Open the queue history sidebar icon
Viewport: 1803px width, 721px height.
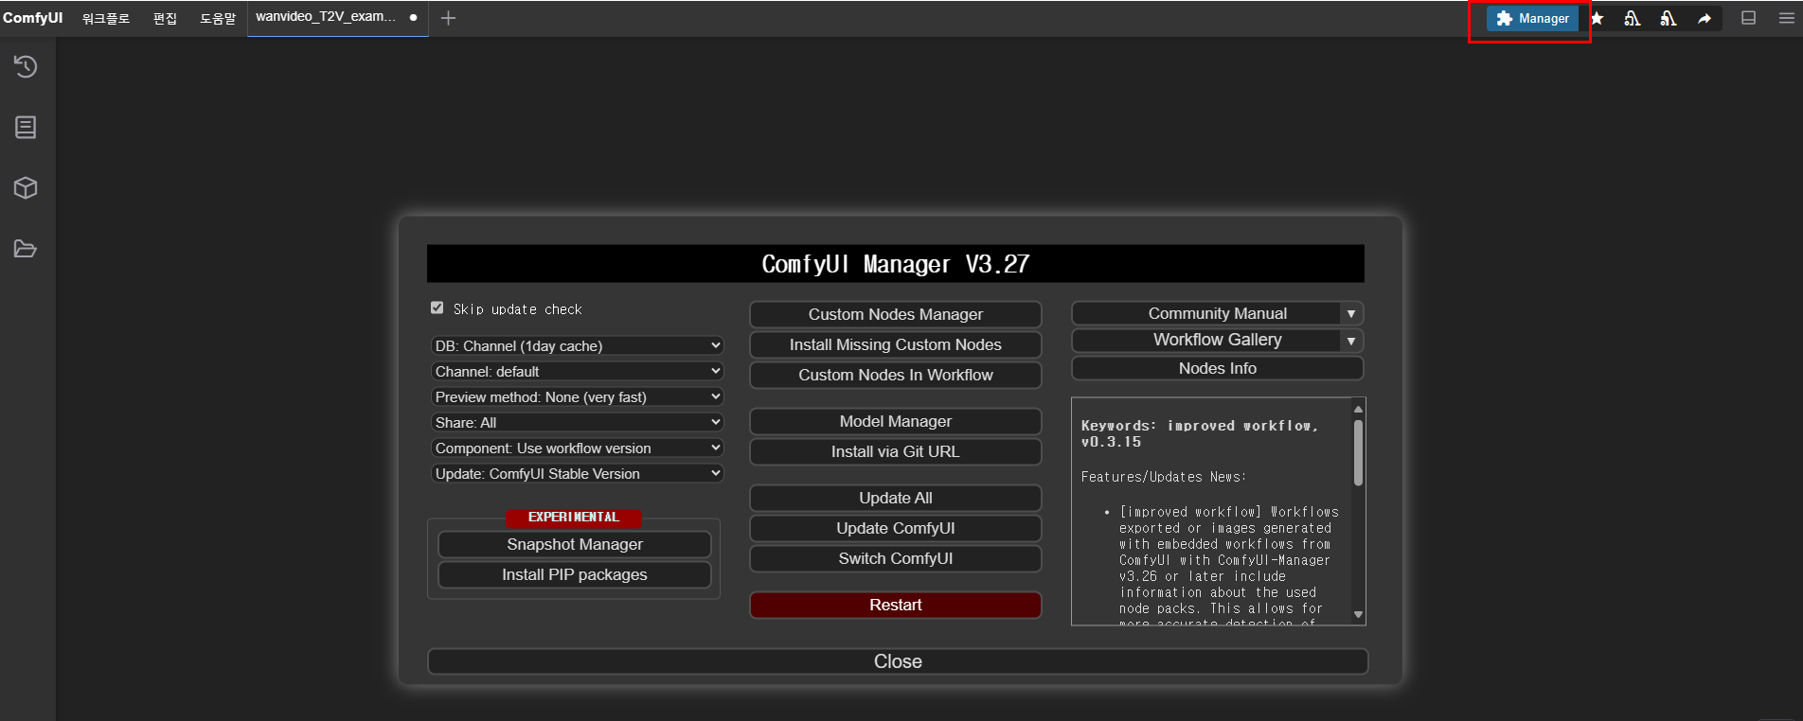point(26,66)
